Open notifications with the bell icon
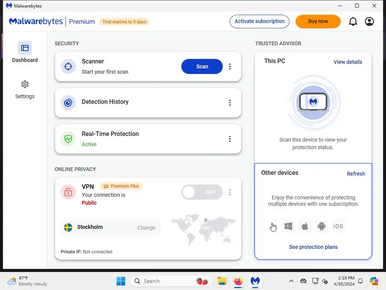The width and height of the screenshot is (386, 290). click(x=353, y=22)
